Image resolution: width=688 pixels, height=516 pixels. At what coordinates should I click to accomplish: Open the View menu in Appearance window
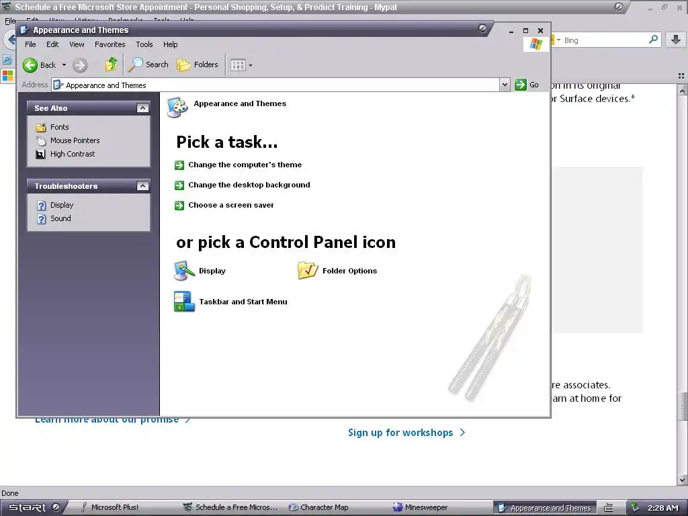click(77, 44)
